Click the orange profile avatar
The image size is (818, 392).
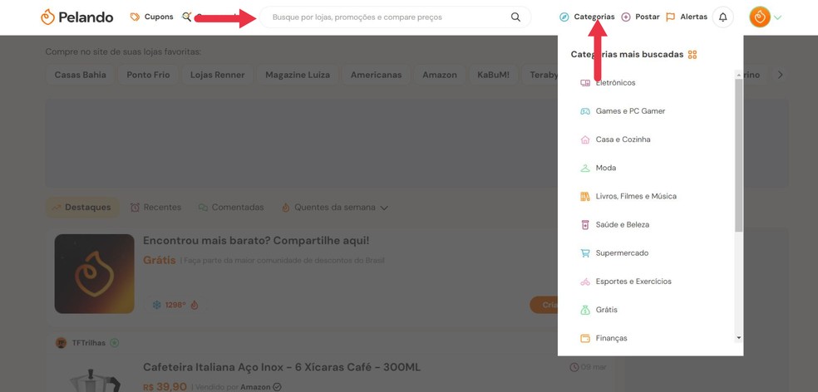tap(760, 17)
